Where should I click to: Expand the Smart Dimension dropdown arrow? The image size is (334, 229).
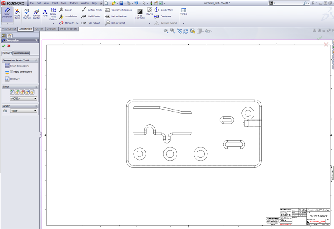pyautogui.click(x=7, y=23)
